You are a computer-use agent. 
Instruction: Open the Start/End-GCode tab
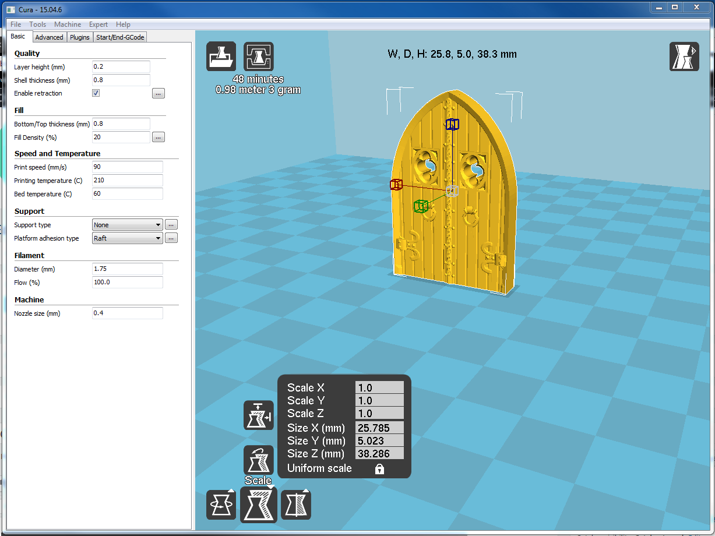(x=120, y=37)
